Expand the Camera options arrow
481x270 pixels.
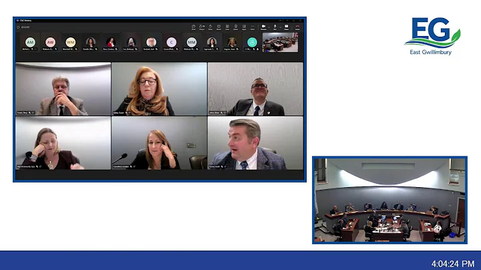point(269,27)
